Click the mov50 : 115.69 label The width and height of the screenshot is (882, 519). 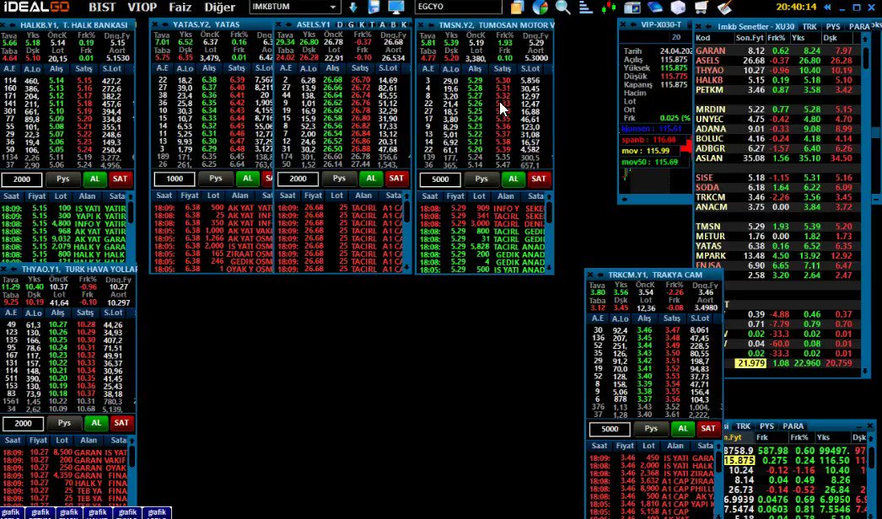coord(649,162)
